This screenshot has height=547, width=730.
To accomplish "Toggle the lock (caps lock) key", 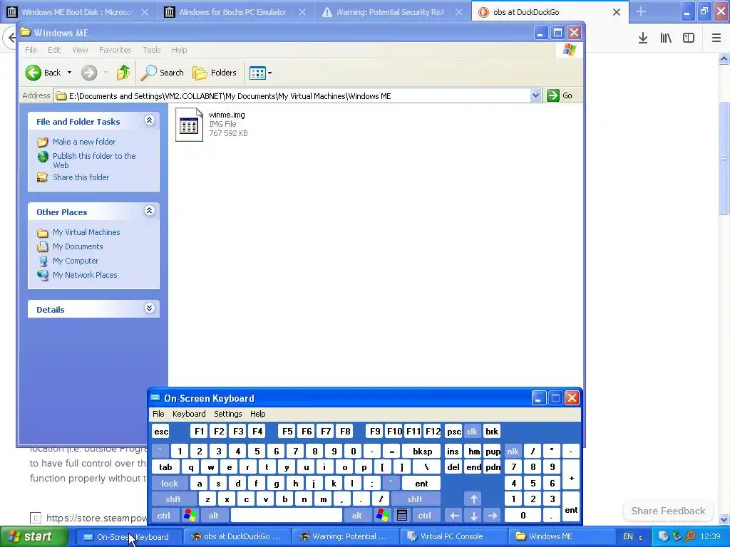I will click(x=170, y=484).
